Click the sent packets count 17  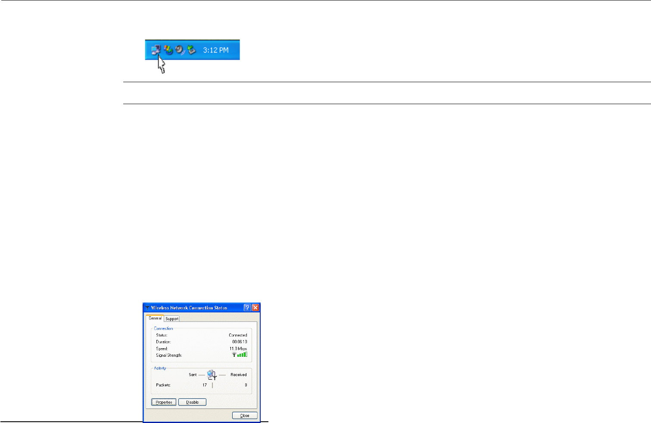[x=205, y=385]
